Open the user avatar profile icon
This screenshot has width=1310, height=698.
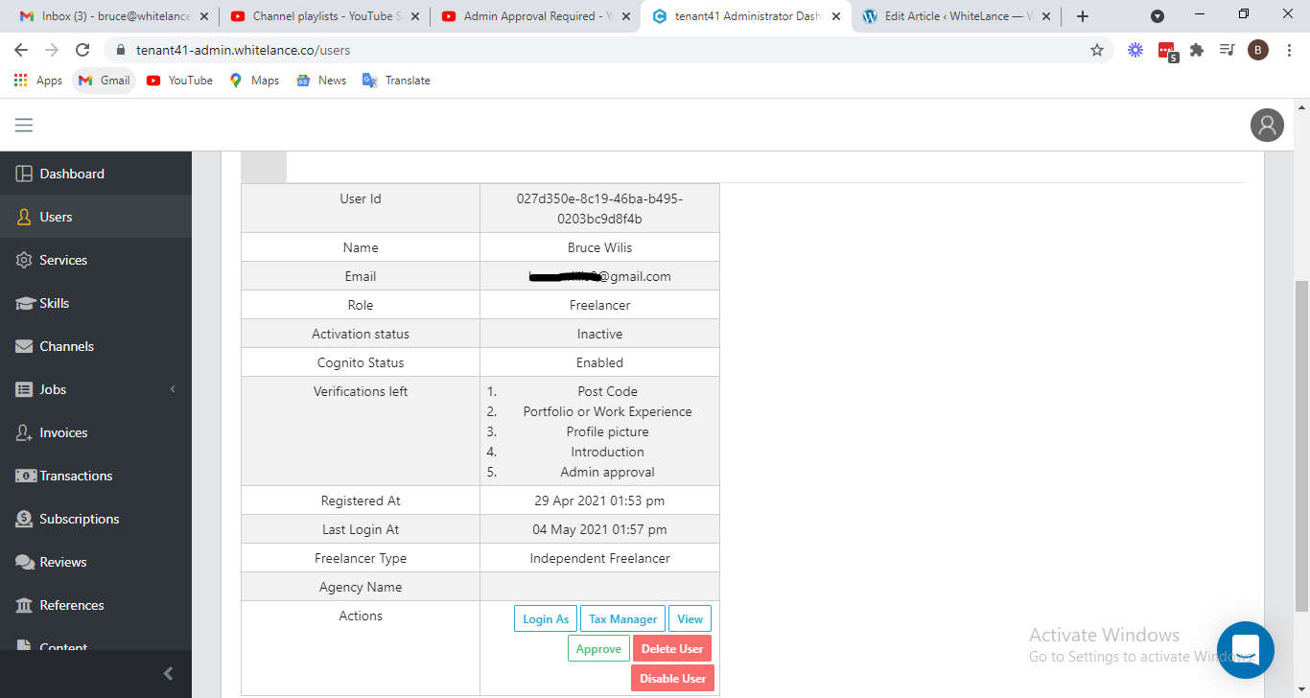(x=1267, y=125)
